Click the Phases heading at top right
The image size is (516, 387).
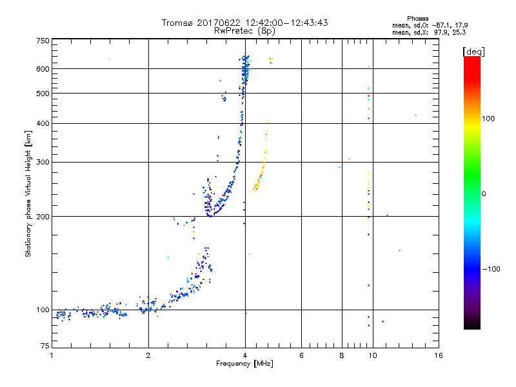[418, 18]
